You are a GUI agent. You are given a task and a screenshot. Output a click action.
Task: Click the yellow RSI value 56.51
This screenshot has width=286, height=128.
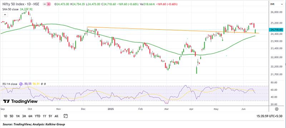36,84
